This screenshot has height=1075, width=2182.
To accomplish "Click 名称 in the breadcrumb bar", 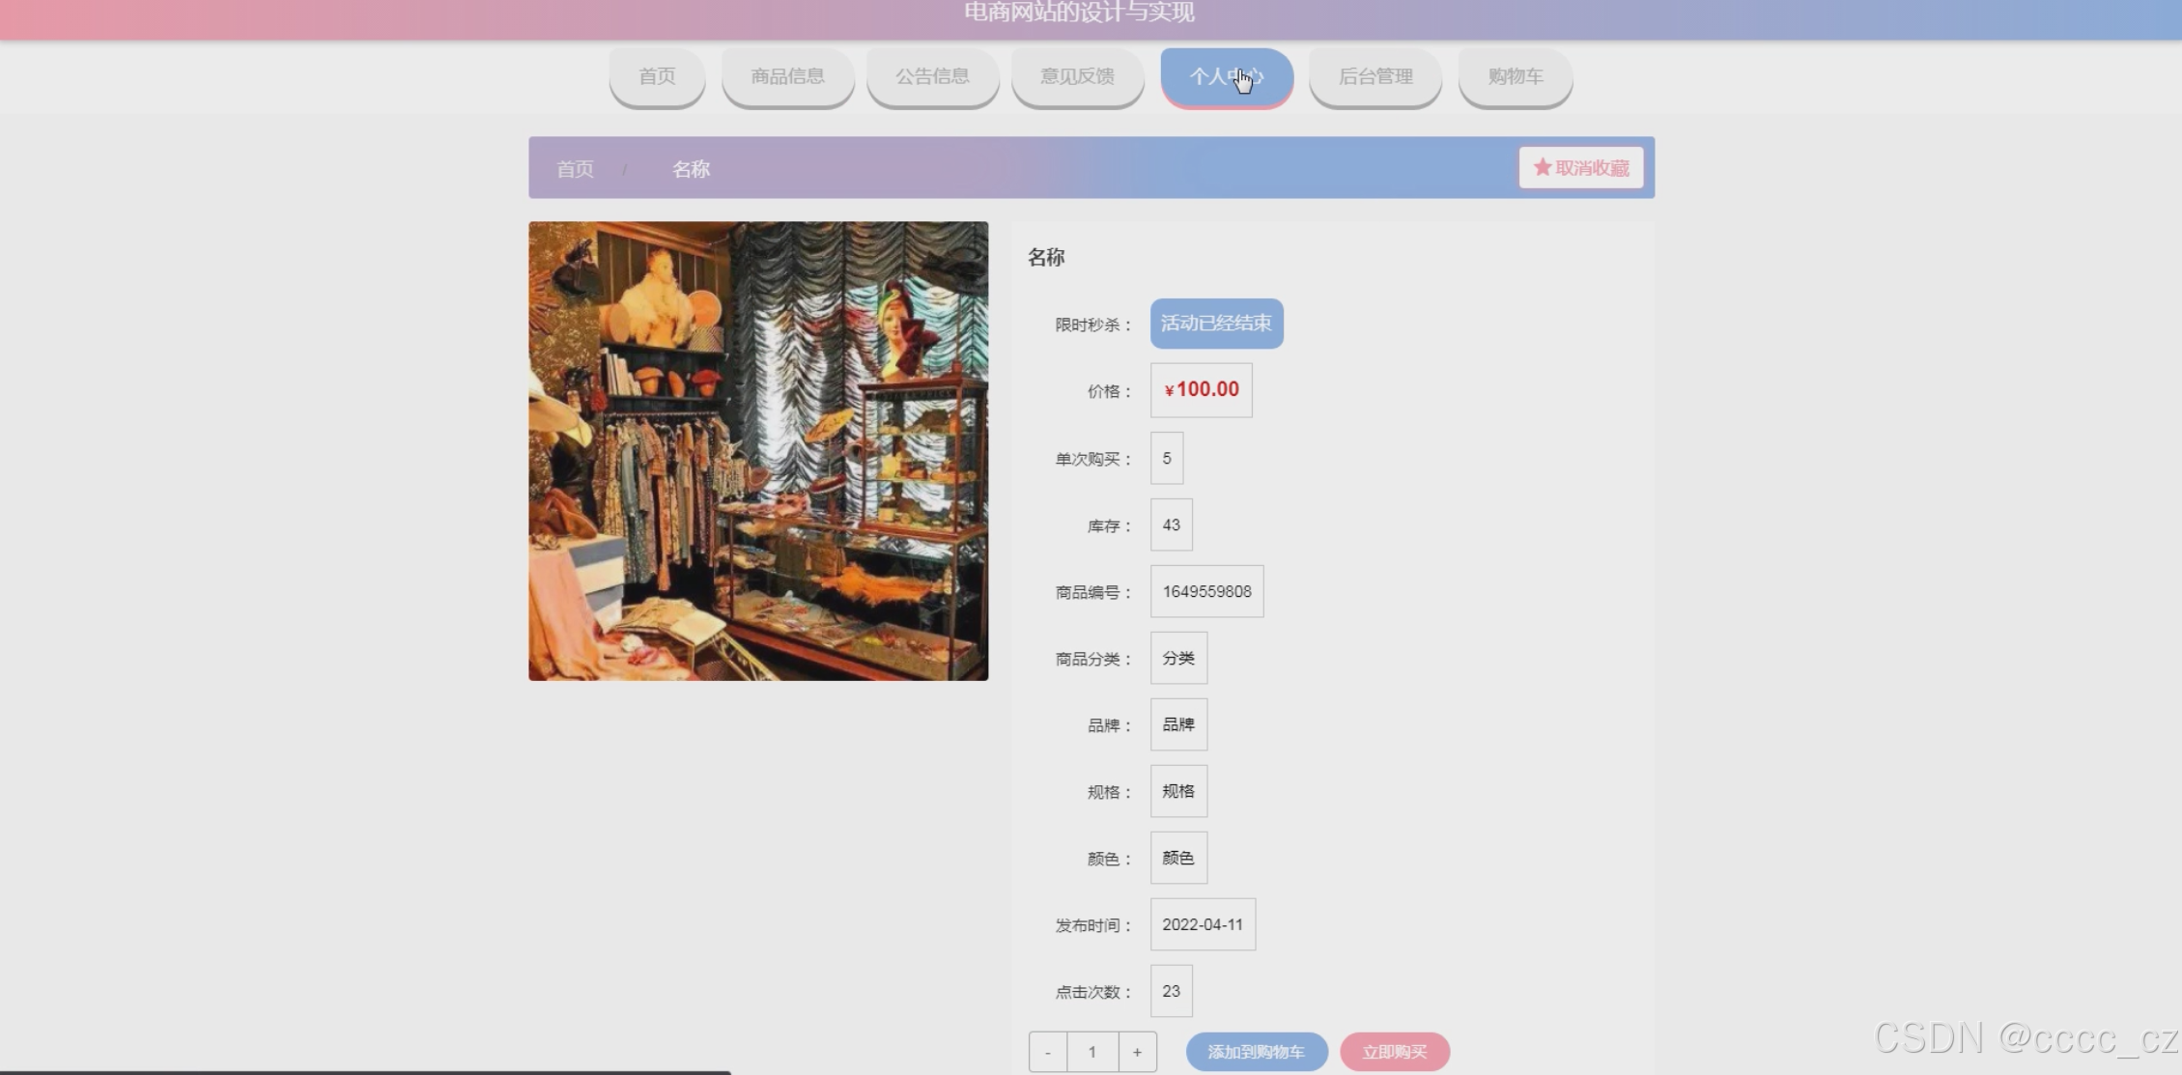I will pos(691,169).
